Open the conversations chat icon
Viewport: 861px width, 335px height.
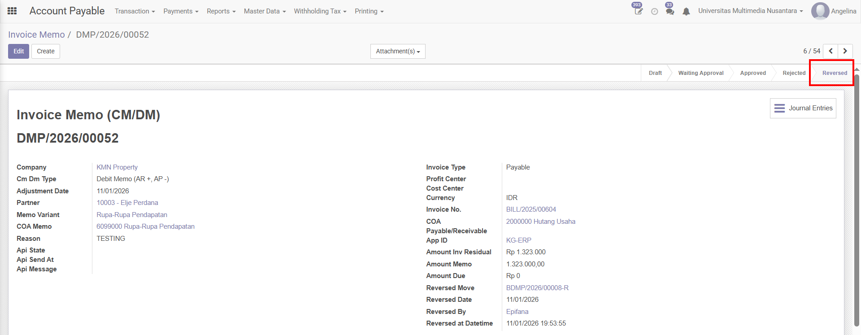pos(670,12)
